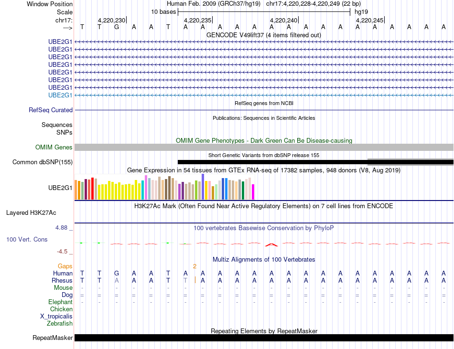Click the Layered H3K27Ac label
The height and width of the screenshot is (349, 454).
tap(31, 213)
